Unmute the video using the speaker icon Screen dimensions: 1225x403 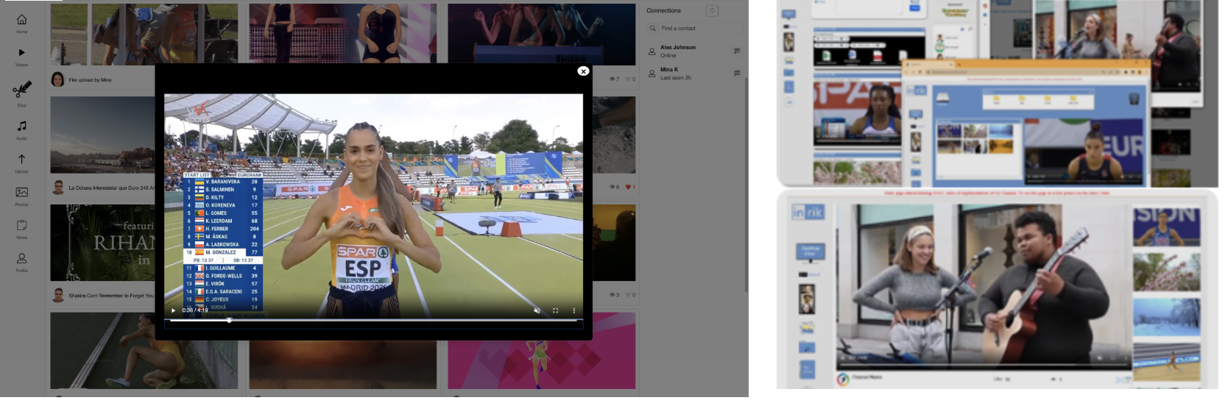(537, 310)
